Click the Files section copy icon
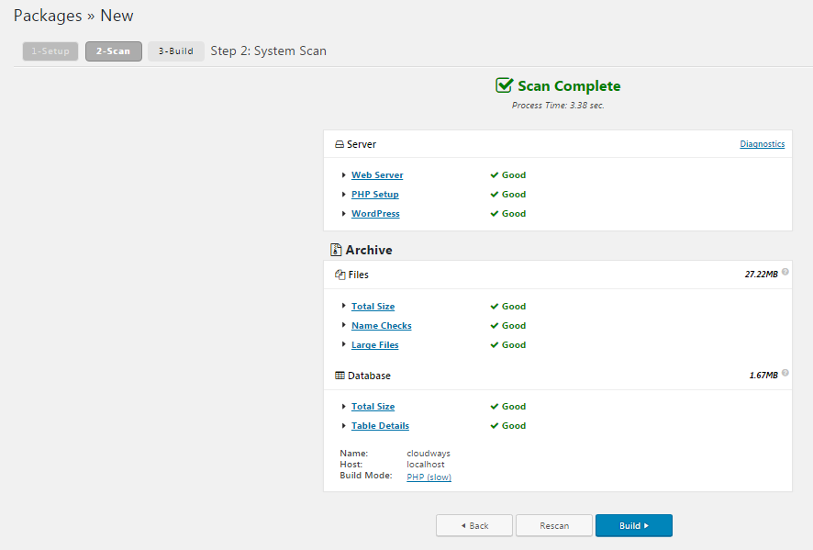813x550 pixels. [340, 275]
